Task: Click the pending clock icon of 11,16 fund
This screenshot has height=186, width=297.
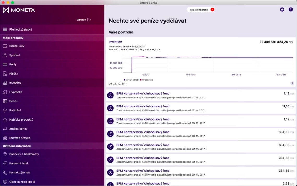Action: coord(110,108)
